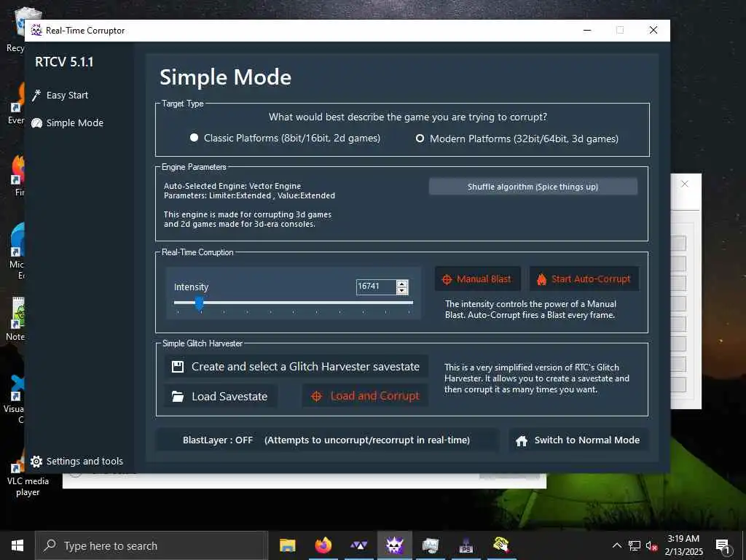The width and height of the screenshot is (746, 560).
Task: Click the purple triangles taskbar app icon
Action: [x=358, y=545]
